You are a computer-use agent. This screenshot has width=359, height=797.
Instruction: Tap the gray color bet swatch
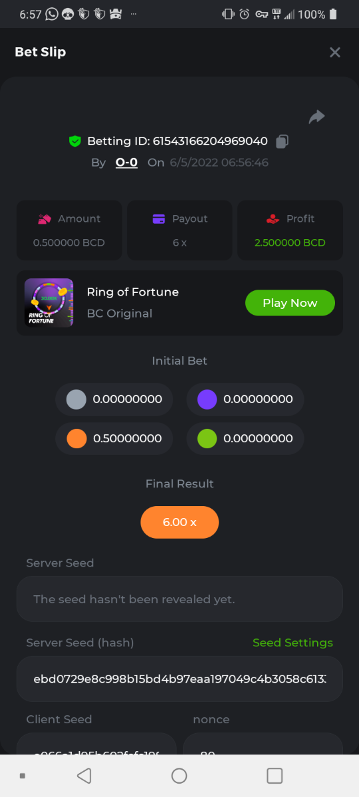(x=76, y=399)
